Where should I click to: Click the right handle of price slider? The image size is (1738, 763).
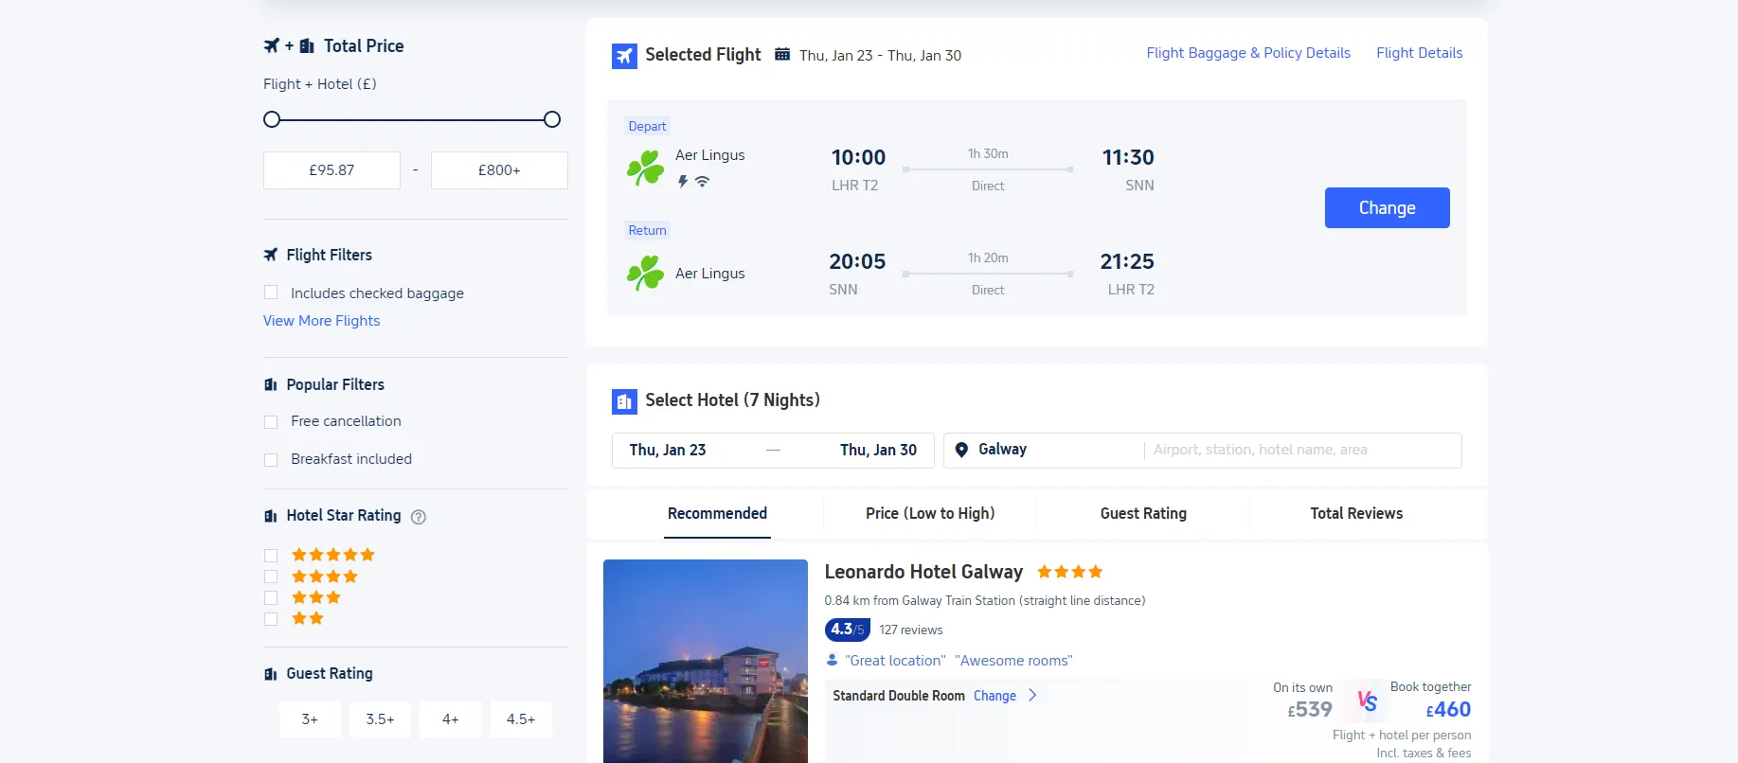click(x=552, y=119)
